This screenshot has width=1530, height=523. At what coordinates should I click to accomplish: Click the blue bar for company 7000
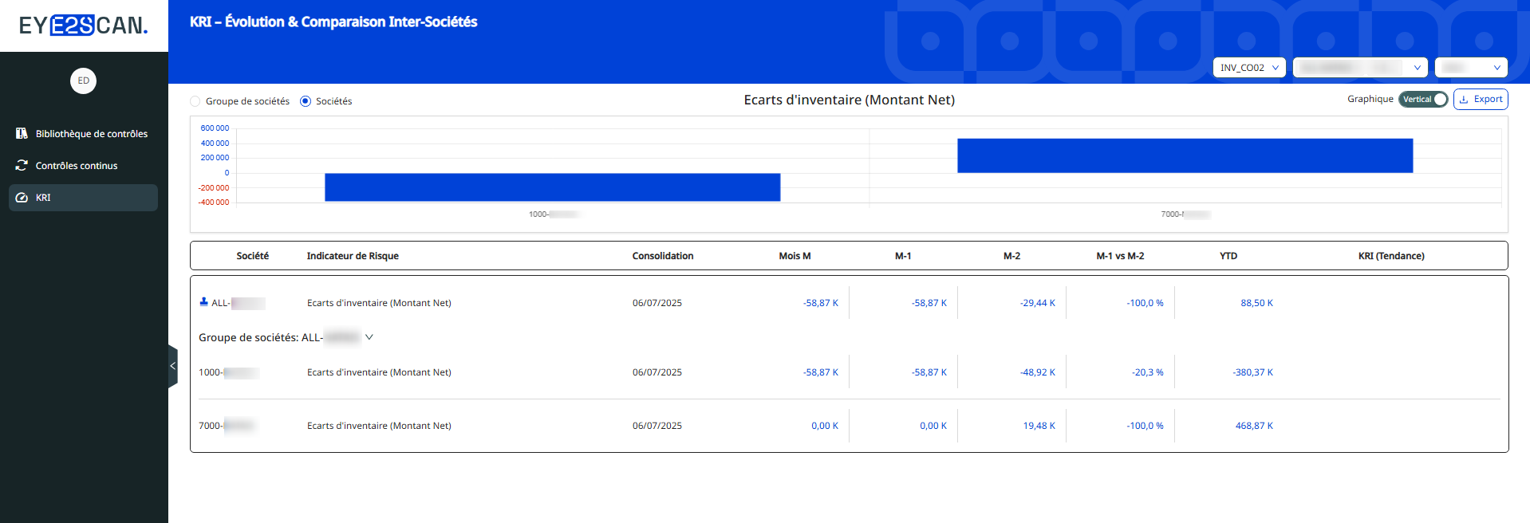click(1185, 155)
